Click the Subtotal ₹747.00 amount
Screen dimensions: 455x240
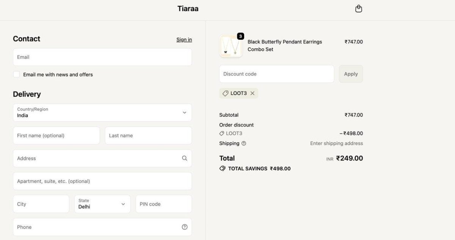[x=354, y=115]
